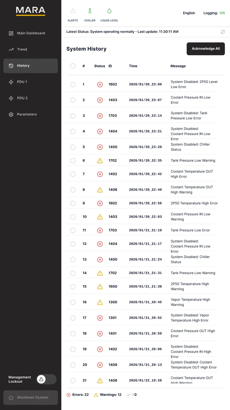The width and height of the screenshot is (230, 410).
Task: Select row 13 with ID 1400
Action: pyautogui.click(x=73, y=260)
